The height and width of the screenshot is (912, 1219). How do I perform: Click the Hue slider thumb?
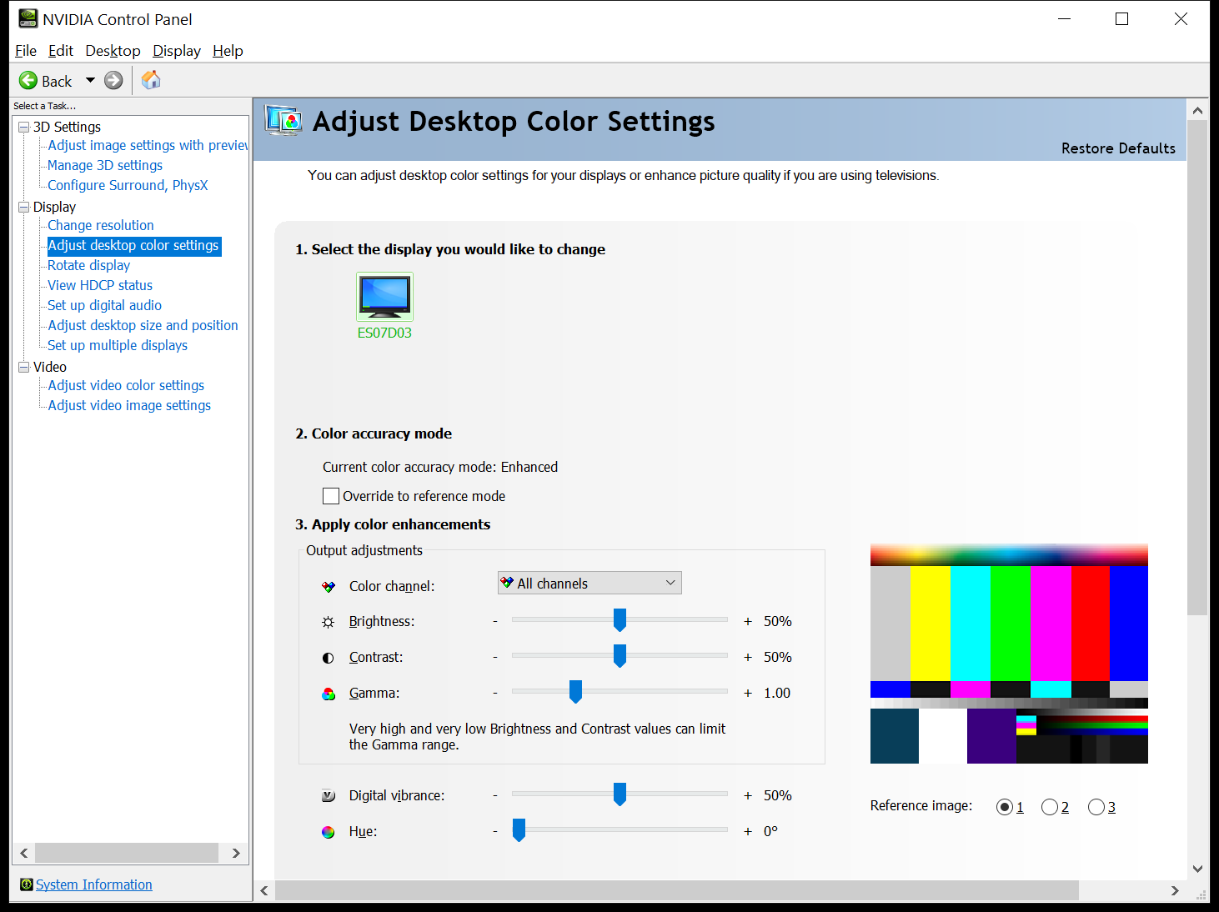coord(519,829)
